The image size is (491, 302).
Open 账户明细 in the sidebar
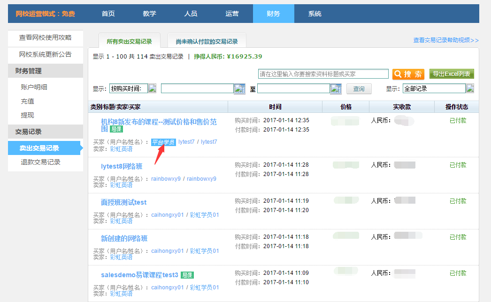tap(34, 87)
